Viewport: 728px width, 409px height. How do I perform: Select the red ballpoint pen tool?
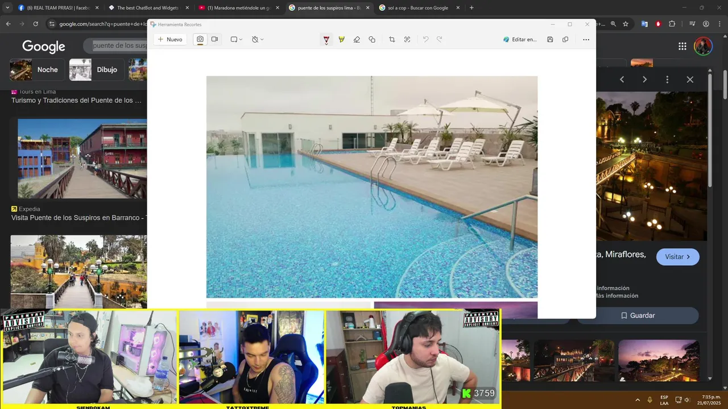326,39
